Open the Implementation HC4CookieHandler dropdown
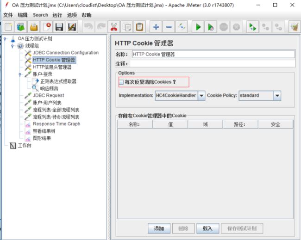This screenshot has width=301, height=240. point(201,95)
